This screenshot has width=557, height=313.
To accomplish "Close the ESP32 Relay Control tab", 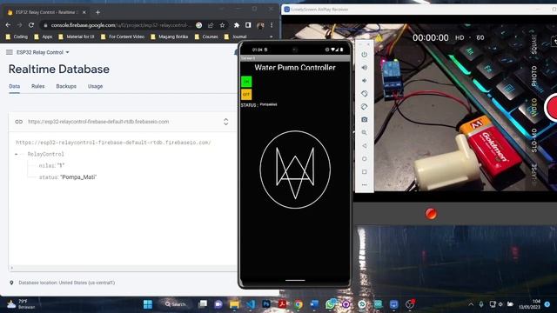I will click(x=84, y=12).
